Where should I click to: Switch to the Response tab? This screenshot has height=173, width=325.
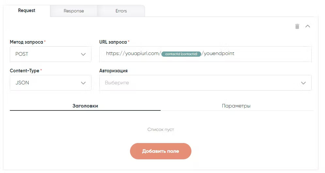tap(74, 11)
